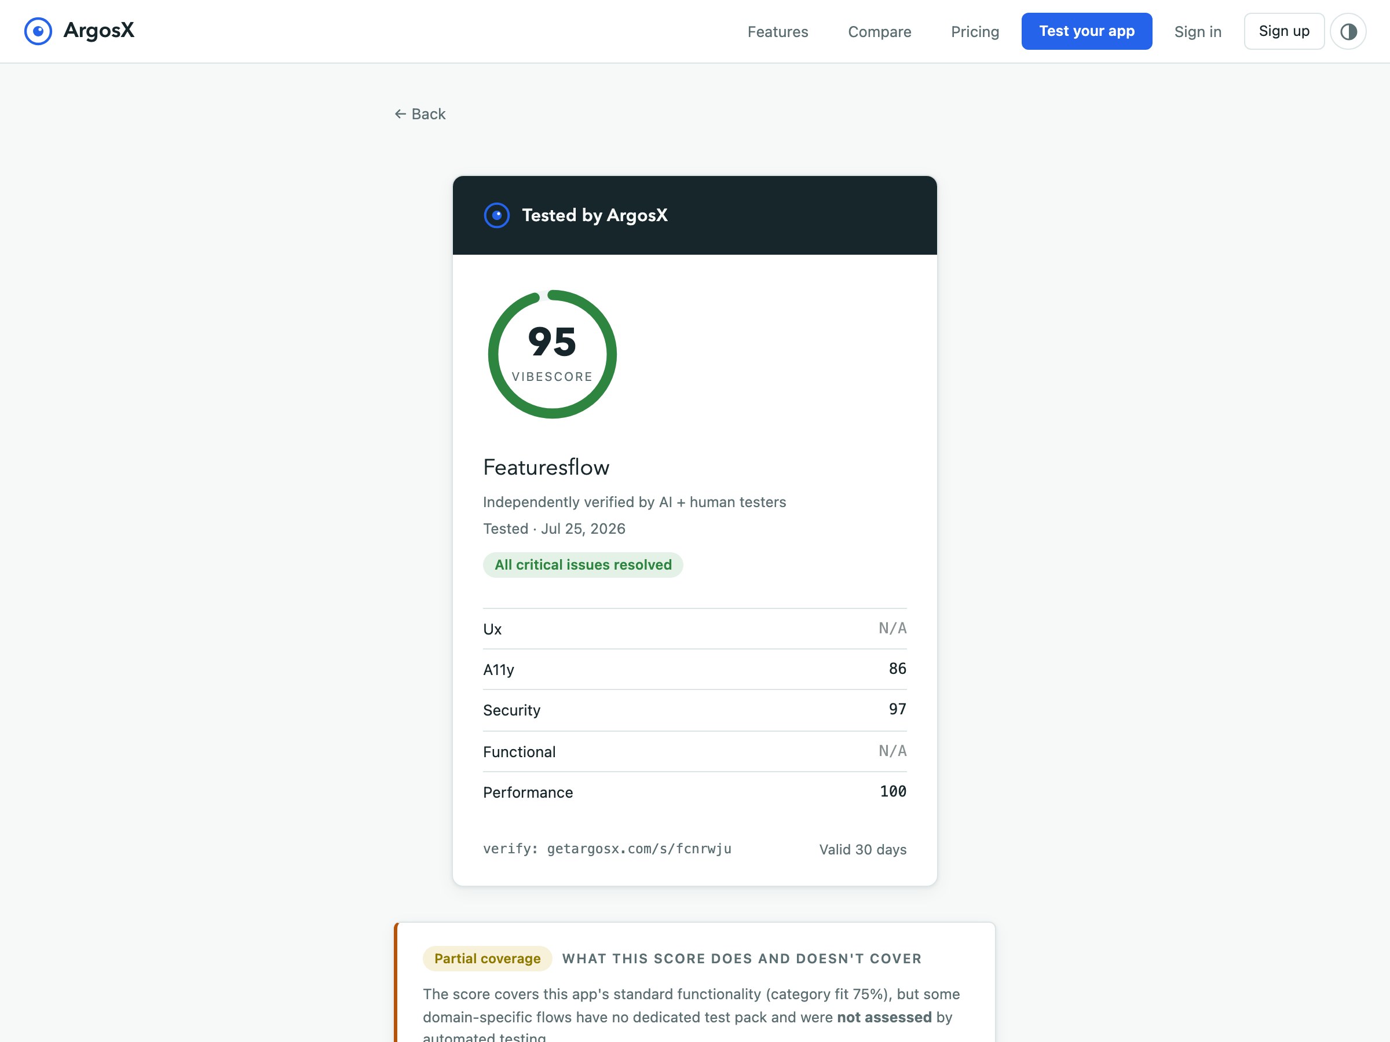Click the Ux row label
This screenshot has height=1042, width=1390.
coord(492,629)
